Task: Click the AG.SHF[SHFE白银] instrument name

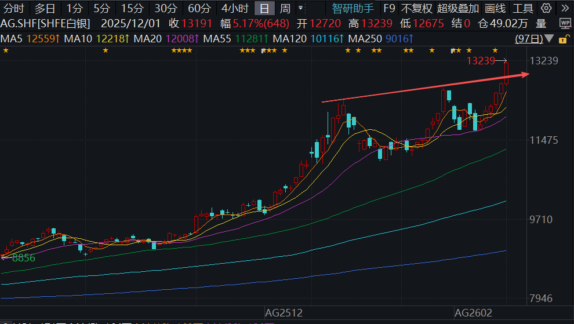Action: pos(45,24)
